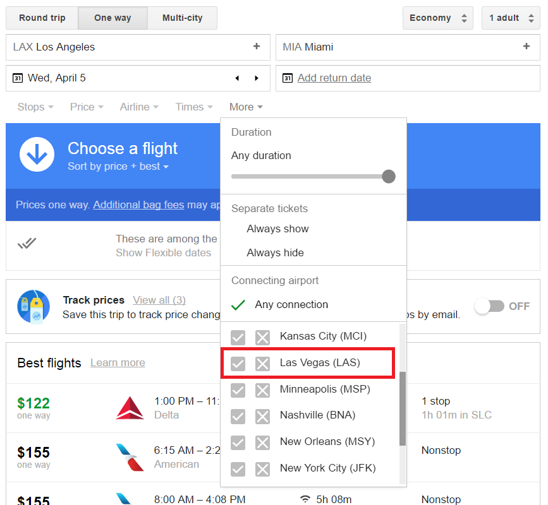Go to previous departure day arrow
This screenshot has height=505, width=548.
tap(237, 78)
